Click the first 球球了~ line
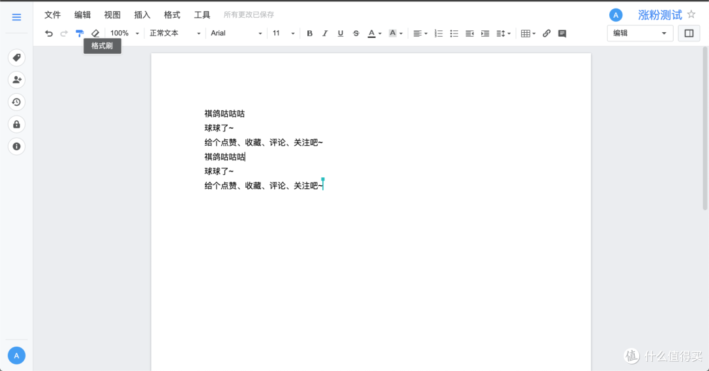This screenshot has width=709, height=371. pos(219,128)
